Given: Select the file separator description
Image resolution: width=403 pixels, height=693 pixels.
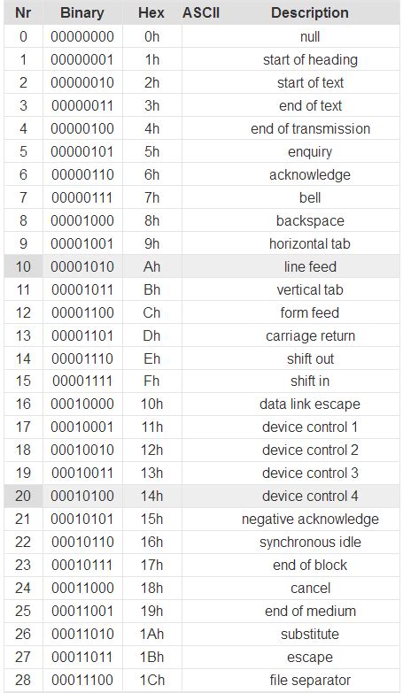Looking at the screenshot, I should 310,680.
